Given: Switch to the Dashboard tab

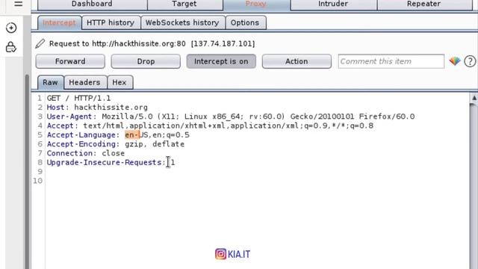Looking at the screenshot, I should tap(92, 4).
